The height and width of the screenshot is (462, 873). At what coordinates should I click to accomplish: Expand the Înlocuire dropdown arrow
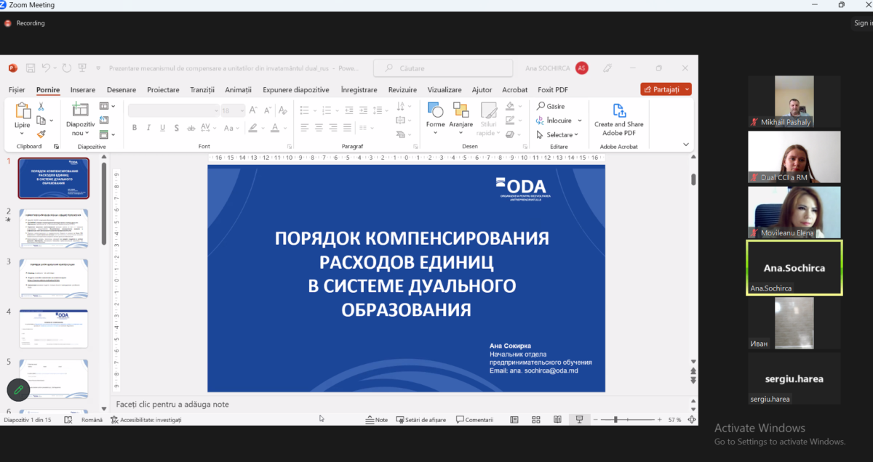tap(580, 121)
